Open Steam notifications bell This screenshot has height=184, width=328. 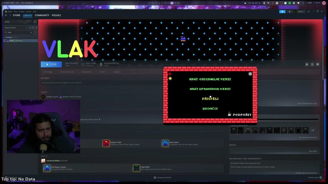tap(290, 11)
